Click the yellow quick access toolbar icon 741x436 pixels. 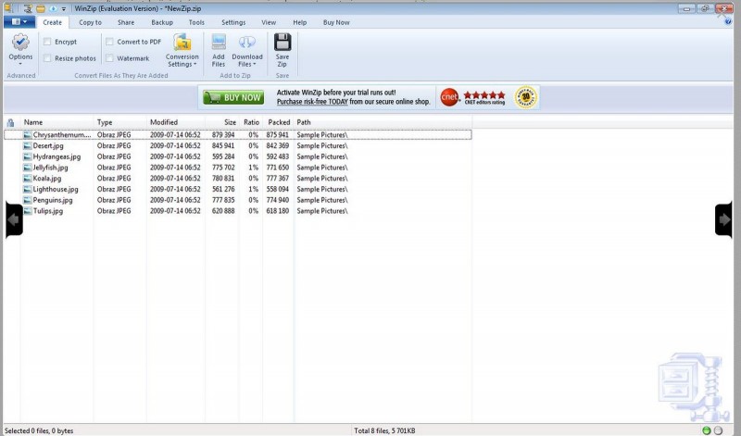tap(41, 8)
